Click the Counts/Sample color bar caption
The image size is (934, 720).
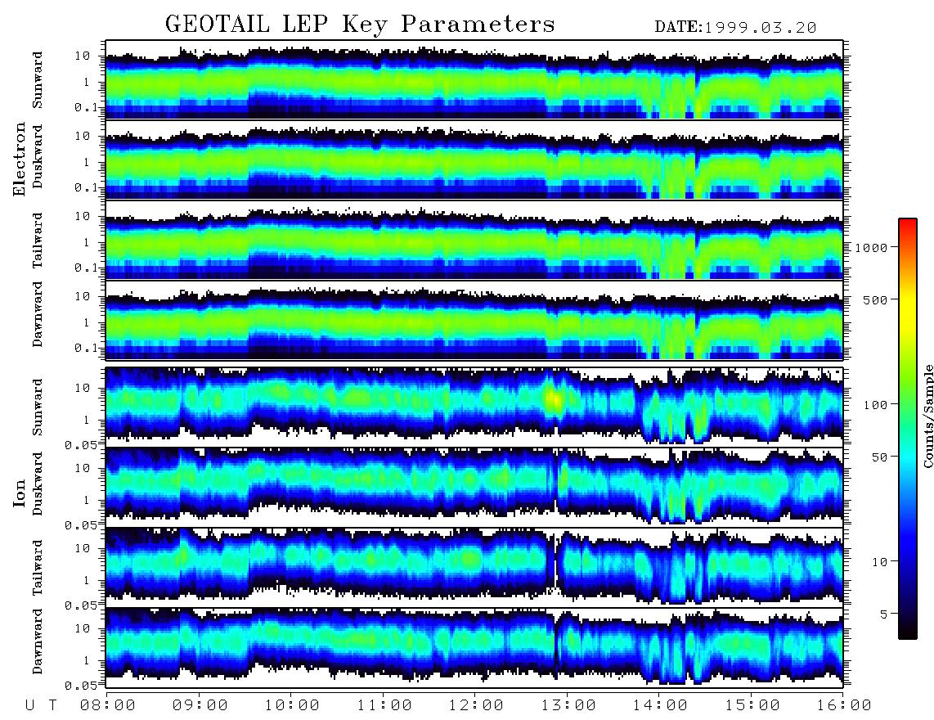[927, 416]
